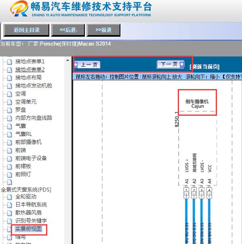Click the page icon beside 日本导航系统

click(x=10, y=205)
